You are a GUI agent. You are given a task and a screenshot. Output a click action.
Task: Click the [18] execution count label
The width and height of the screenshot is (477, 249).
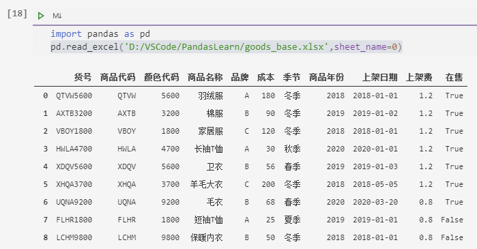tap(17, 14)
